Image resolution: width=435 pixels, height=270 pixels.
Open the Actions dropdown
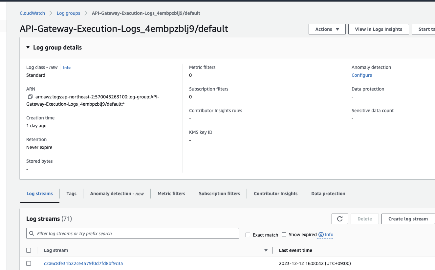pyautogui.click(x=327, y=29)
